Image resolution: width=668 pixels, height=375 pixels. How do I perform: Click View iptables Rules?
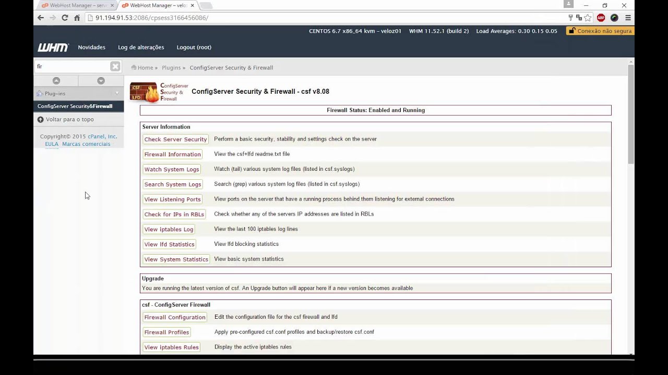point(172,347)
